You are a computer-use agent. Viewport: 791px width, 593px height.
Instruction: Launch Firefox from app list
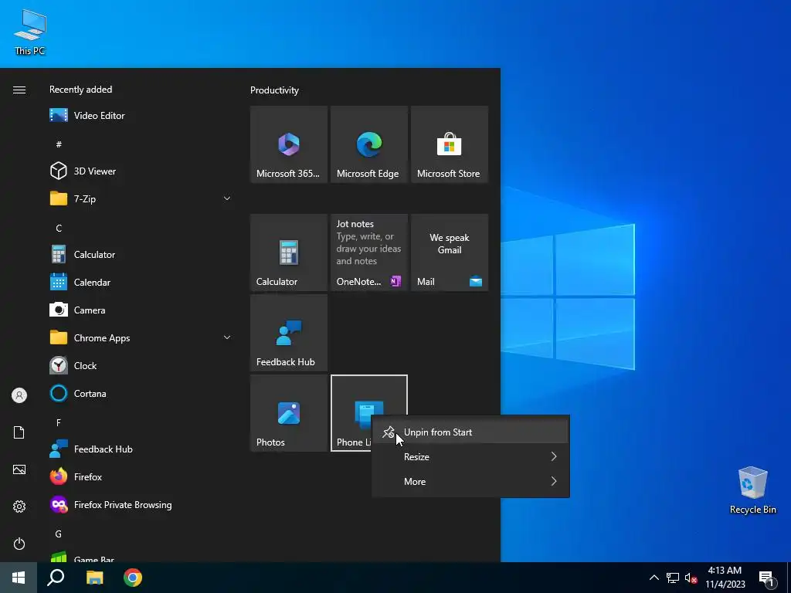coord(141,476)
